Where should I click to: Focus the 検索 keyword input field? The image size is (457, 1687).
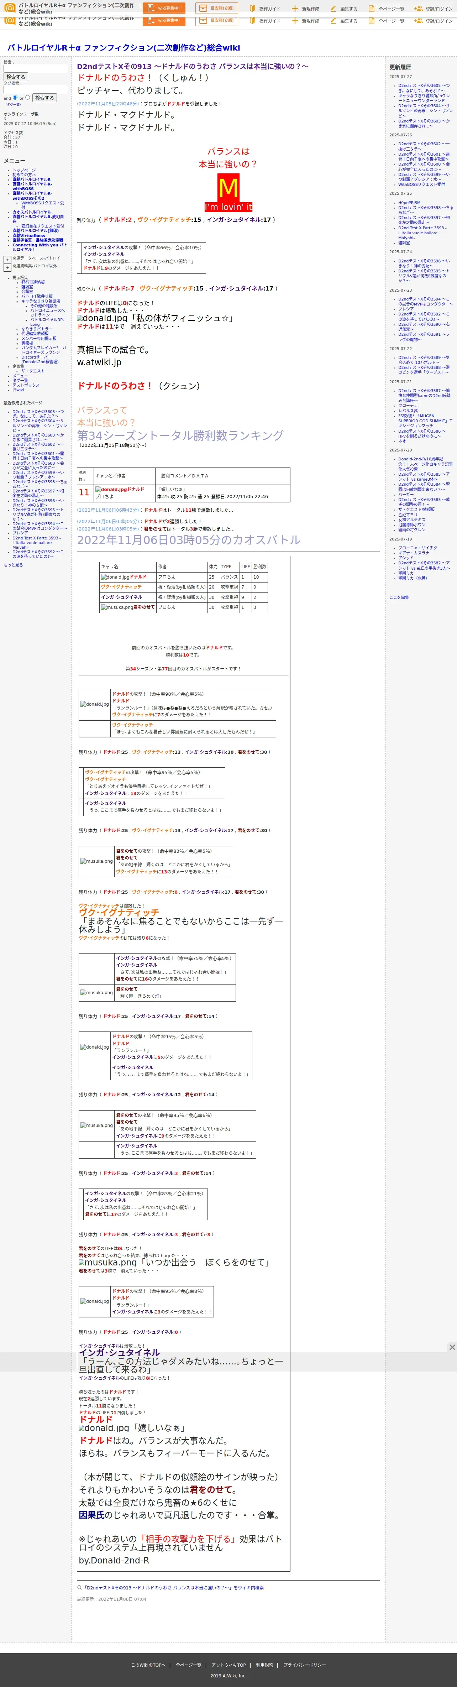35,69
